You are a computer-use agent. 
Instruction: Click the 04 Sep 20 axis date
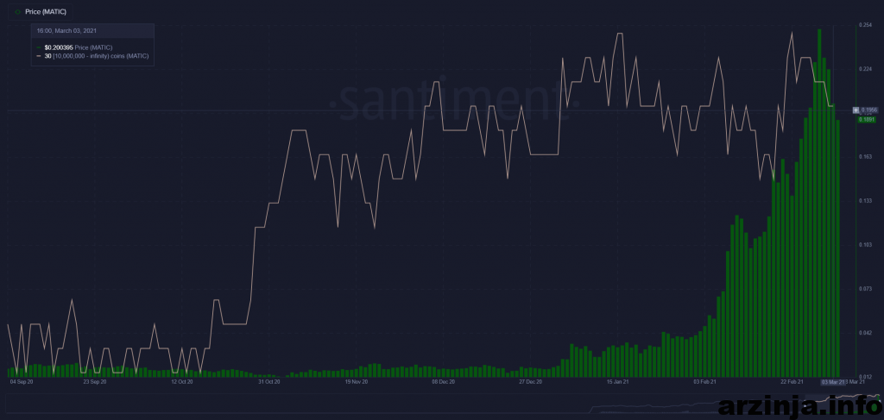pos(21,380)
